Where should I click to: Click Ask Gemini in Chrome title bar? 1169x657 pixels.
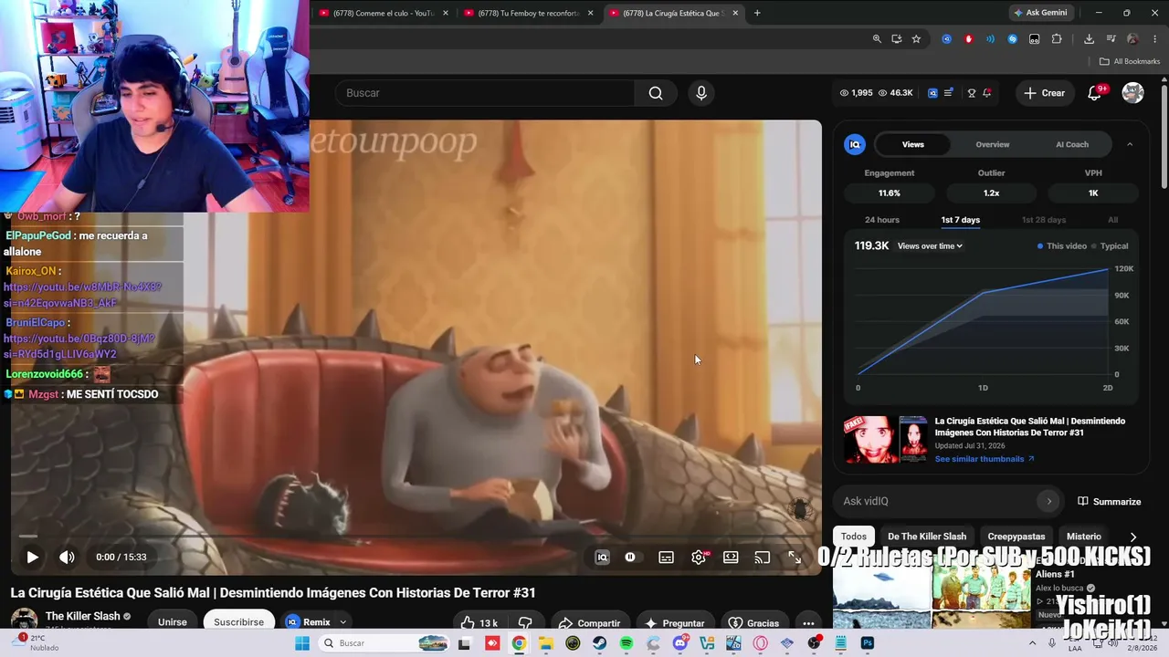pos(1039,13)
